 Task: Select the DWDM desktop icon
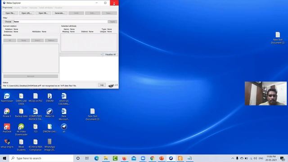pos(49,98)
